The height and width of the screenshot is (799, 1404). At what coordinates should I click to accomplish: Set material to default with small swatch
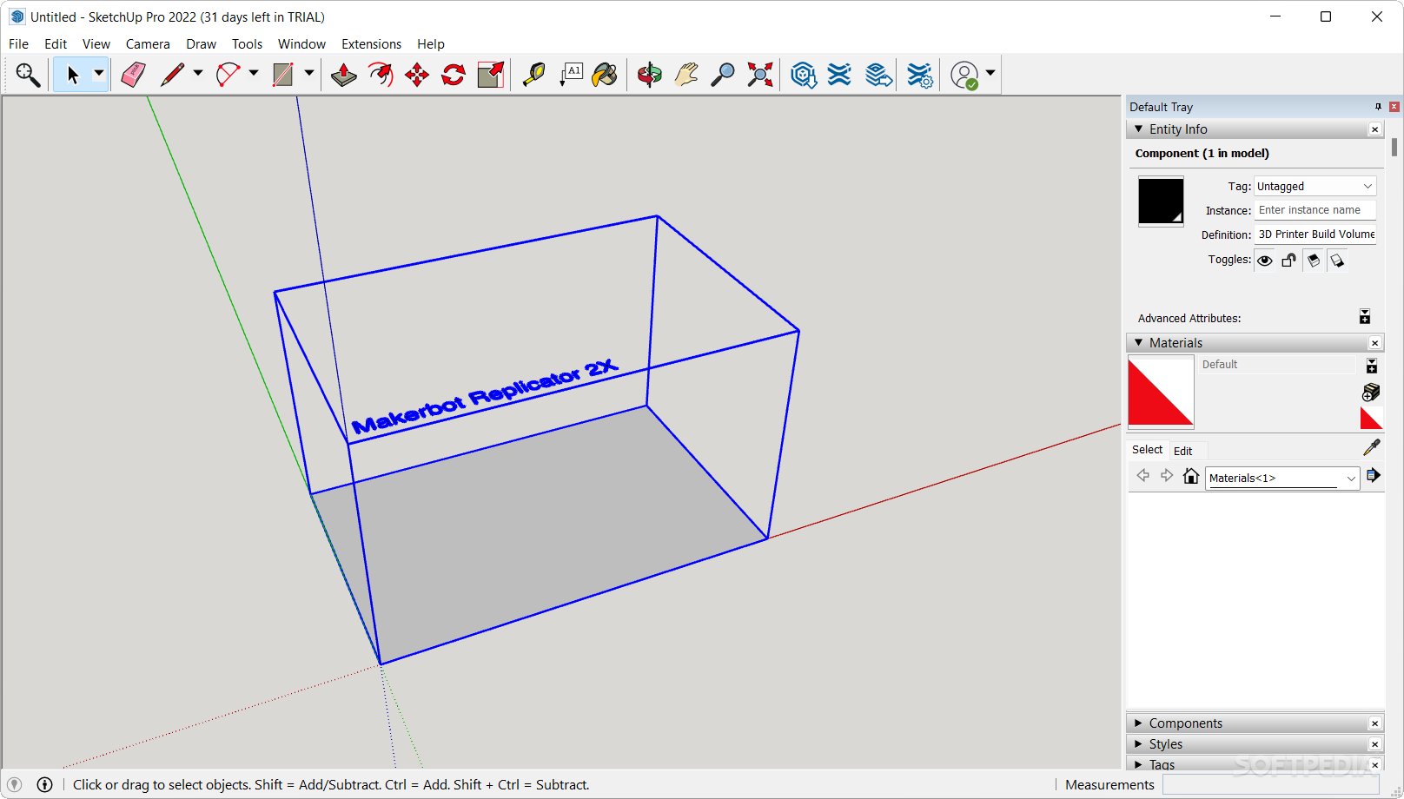(x=1371, y=419)
